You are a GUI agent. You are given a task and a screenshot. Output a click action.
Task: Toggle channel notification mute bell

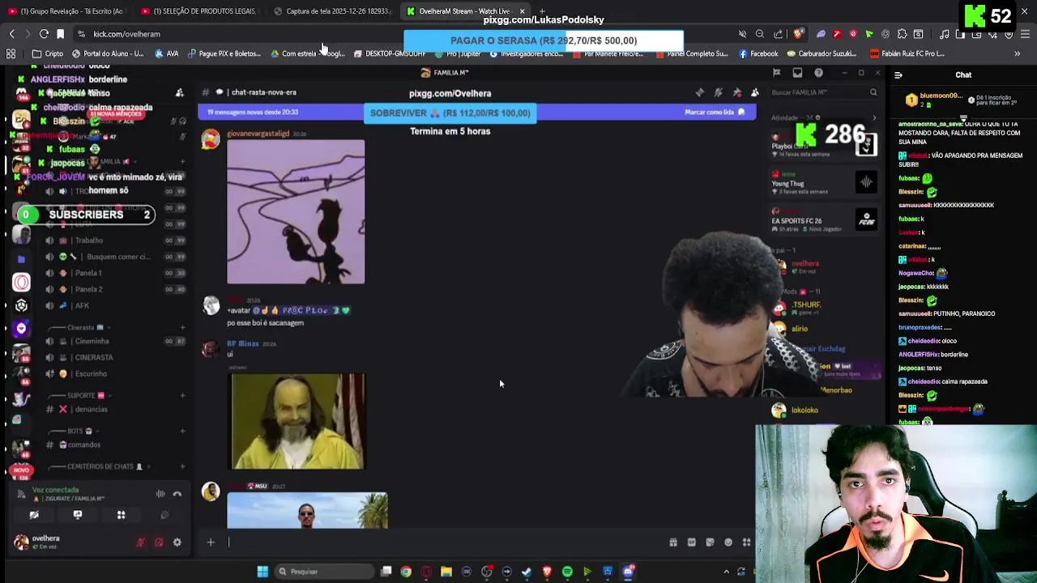(718, 92)
